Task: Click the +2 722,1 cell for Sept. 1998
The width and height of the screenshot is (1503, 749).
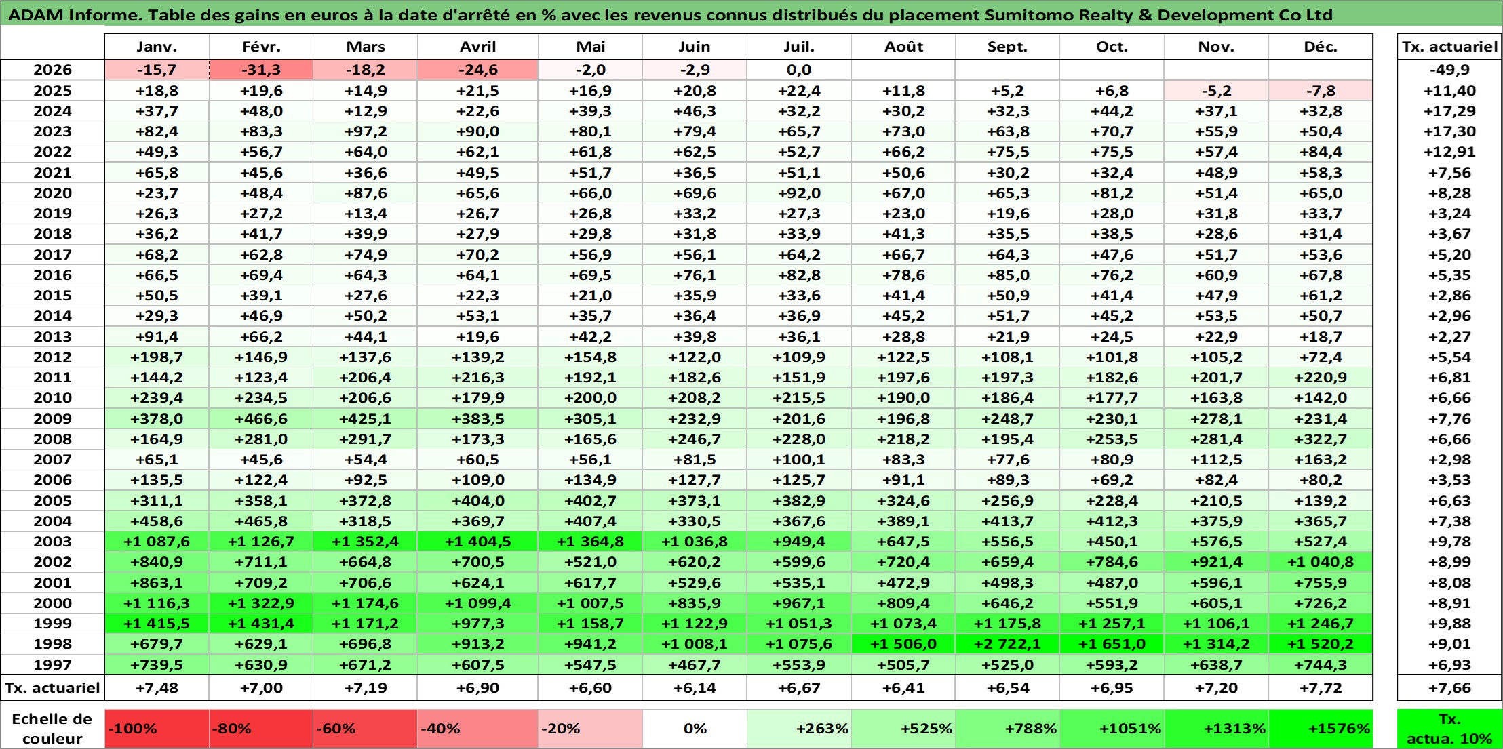Action: 1008,644
